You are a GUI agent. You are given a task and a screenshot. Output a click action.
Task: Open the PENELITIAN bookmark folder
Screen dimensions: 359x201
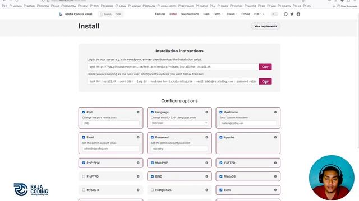pyautogui.click(x=68, y=6)
